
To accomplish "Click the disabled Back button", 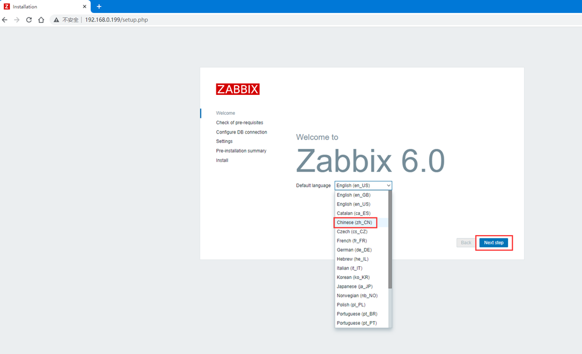I will [x=466, y=243].
